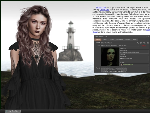Click the partner avatar icon
This screenshot has height=113, width=150.
(x=122, y=65)
